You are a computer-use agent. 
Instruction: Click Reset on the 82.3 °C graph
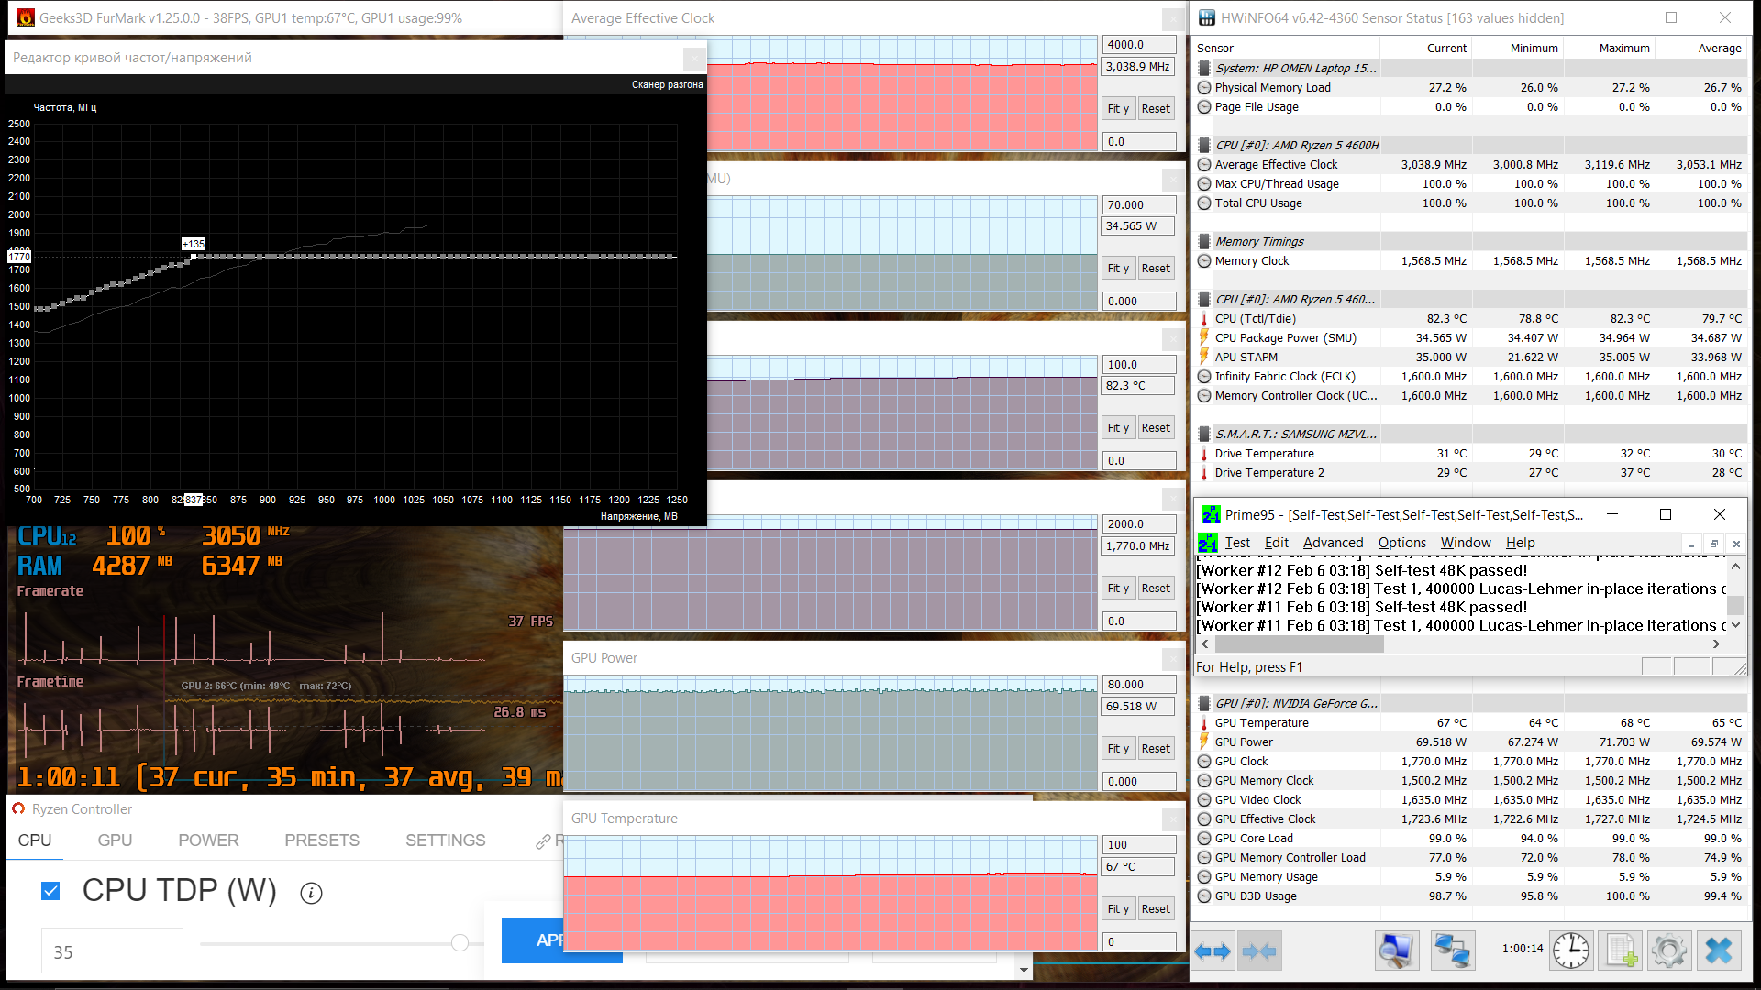coord(1156,428)
